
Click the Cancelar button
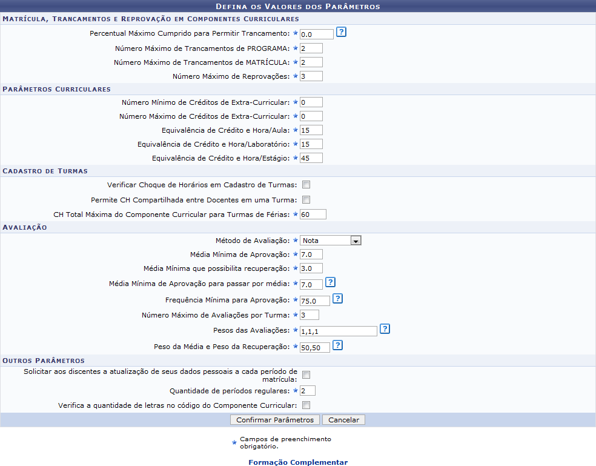tap(343, 420)
